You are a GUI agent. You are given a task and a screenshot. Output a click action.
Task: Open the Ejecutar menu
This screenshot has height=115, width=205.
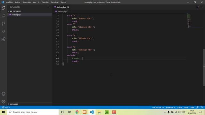tap(45, 2)
